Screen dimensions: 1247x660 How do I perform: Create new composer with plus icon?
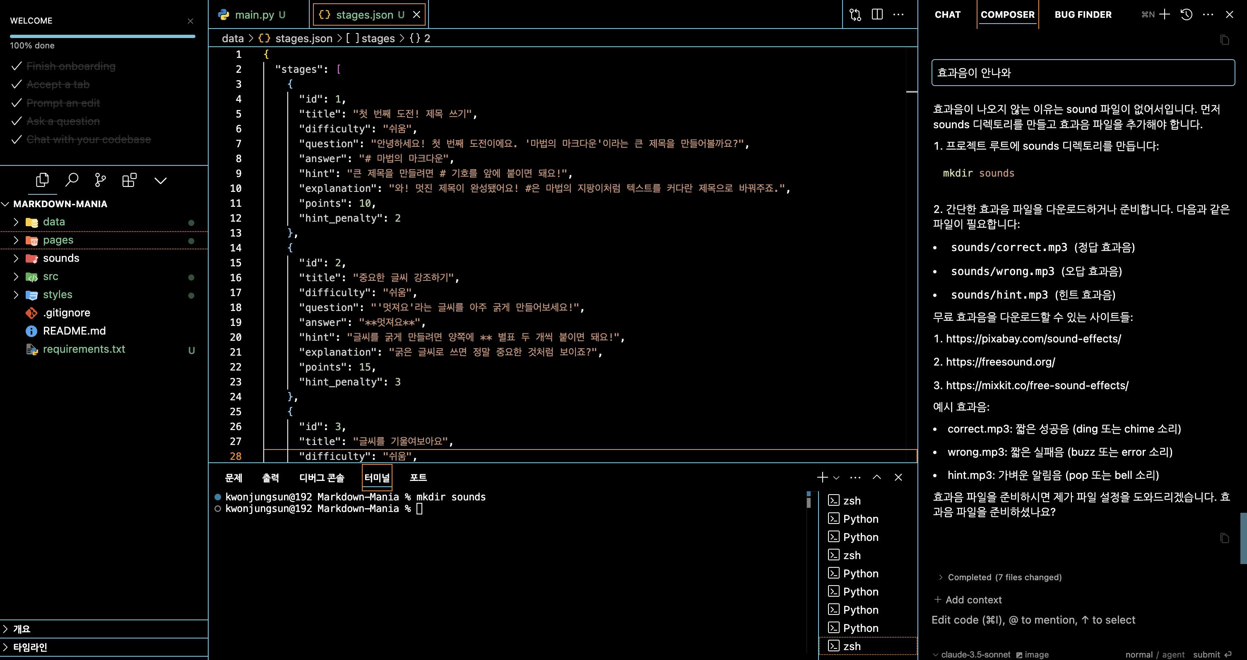tap(1165, 14)
